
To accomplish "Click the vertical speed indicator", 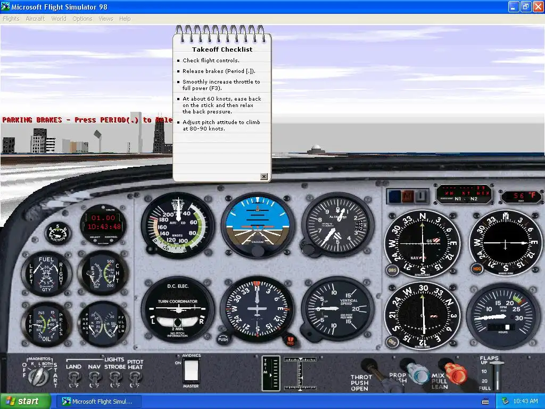I will tap(337, 309).
